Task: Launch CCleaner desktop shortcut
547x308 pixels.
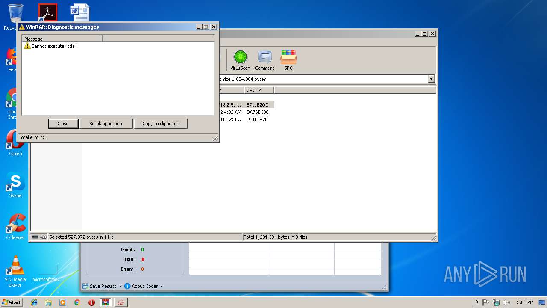Action: pos(15,227)
